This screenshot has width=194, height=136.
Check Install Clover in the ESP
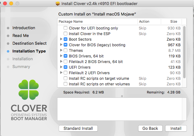pyautogui.click(x=65, y=34)
